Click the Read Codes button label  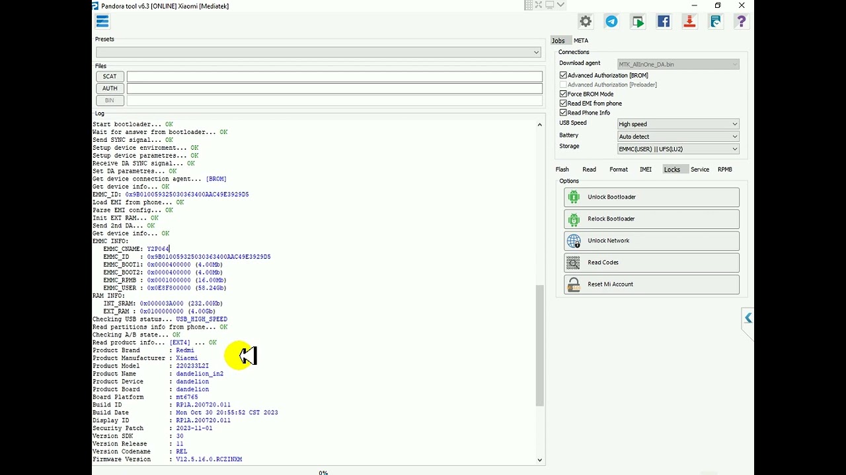pos(603,262)
